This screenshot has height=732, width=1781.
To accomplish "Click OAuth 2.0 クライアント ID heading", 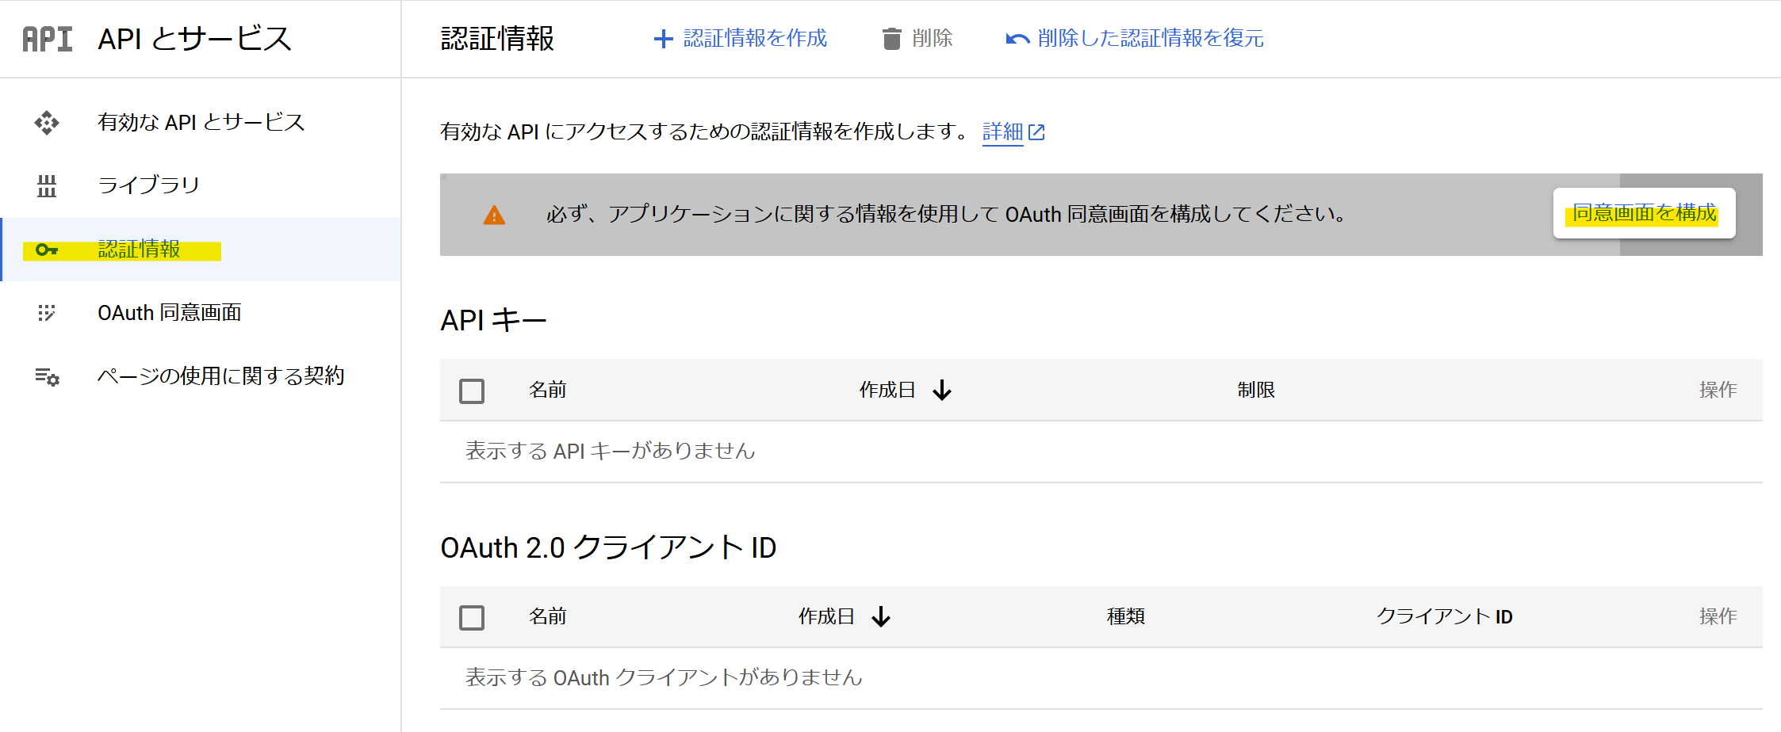I will click(x=608, y=548).
